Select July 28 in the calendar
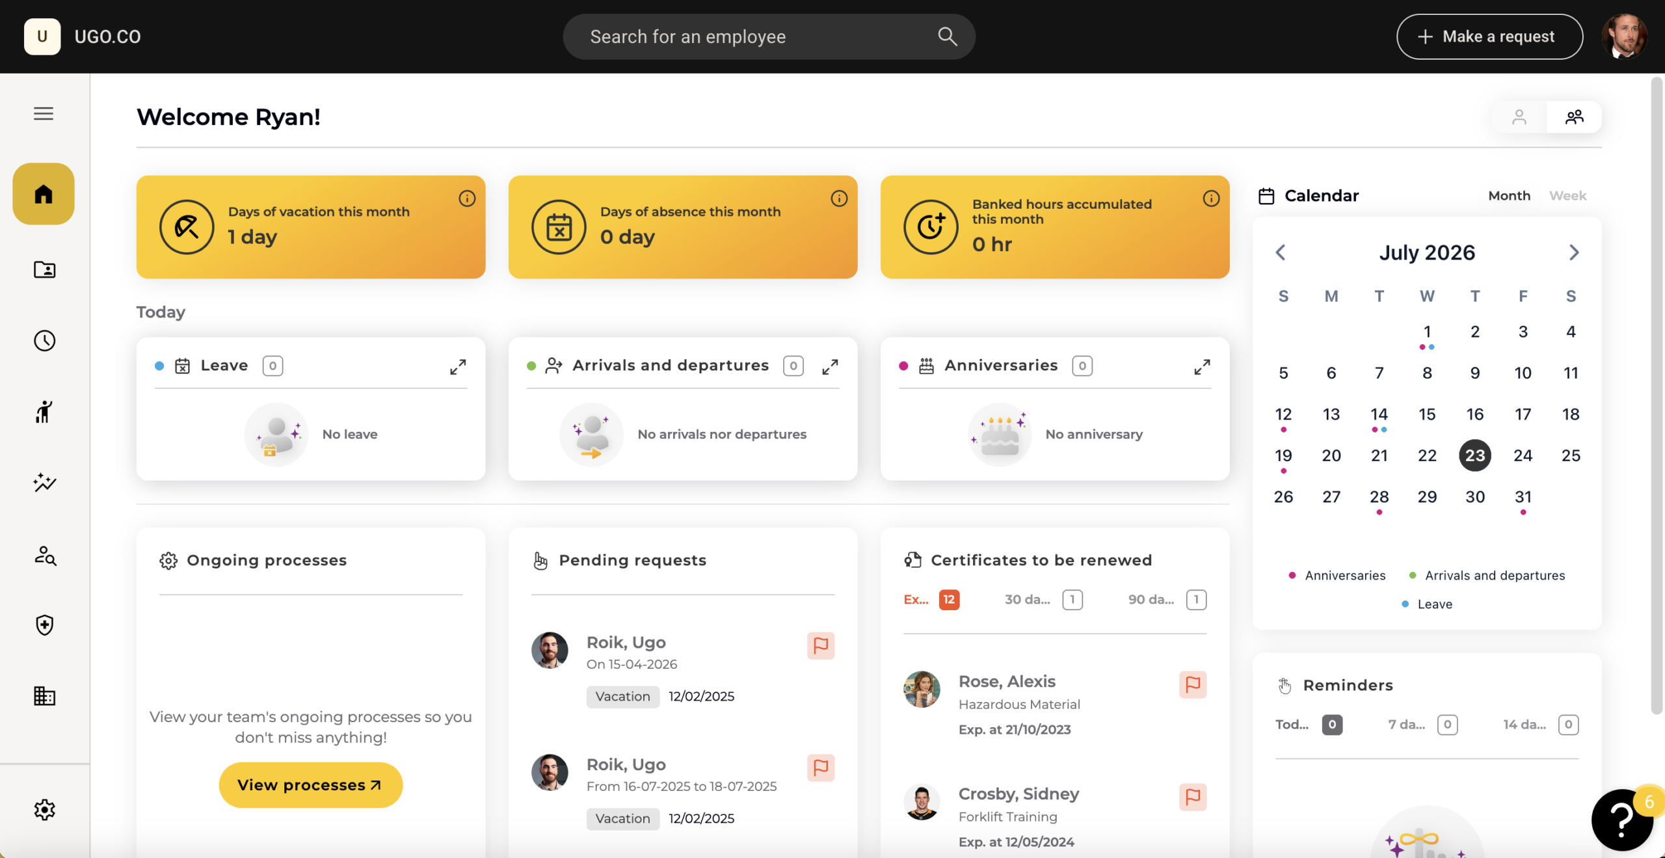 click(1379, 498)
